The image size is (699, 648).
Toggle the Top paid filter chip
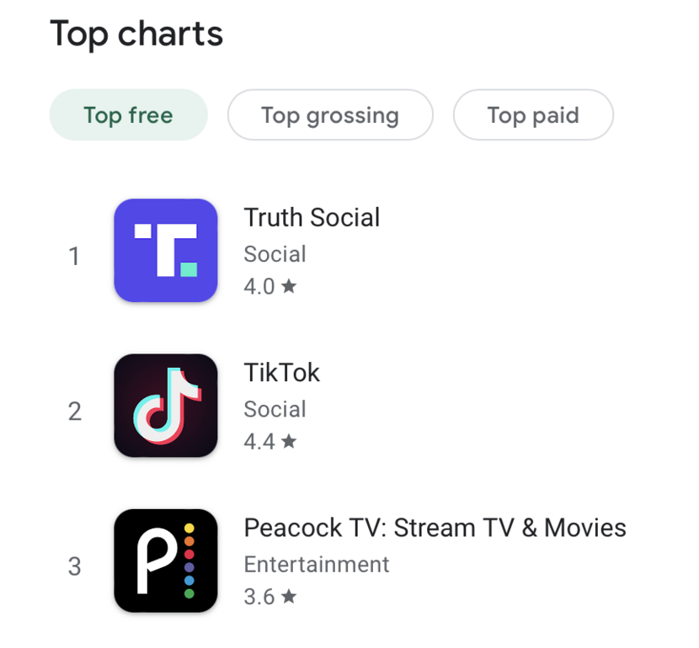[533, 114]
